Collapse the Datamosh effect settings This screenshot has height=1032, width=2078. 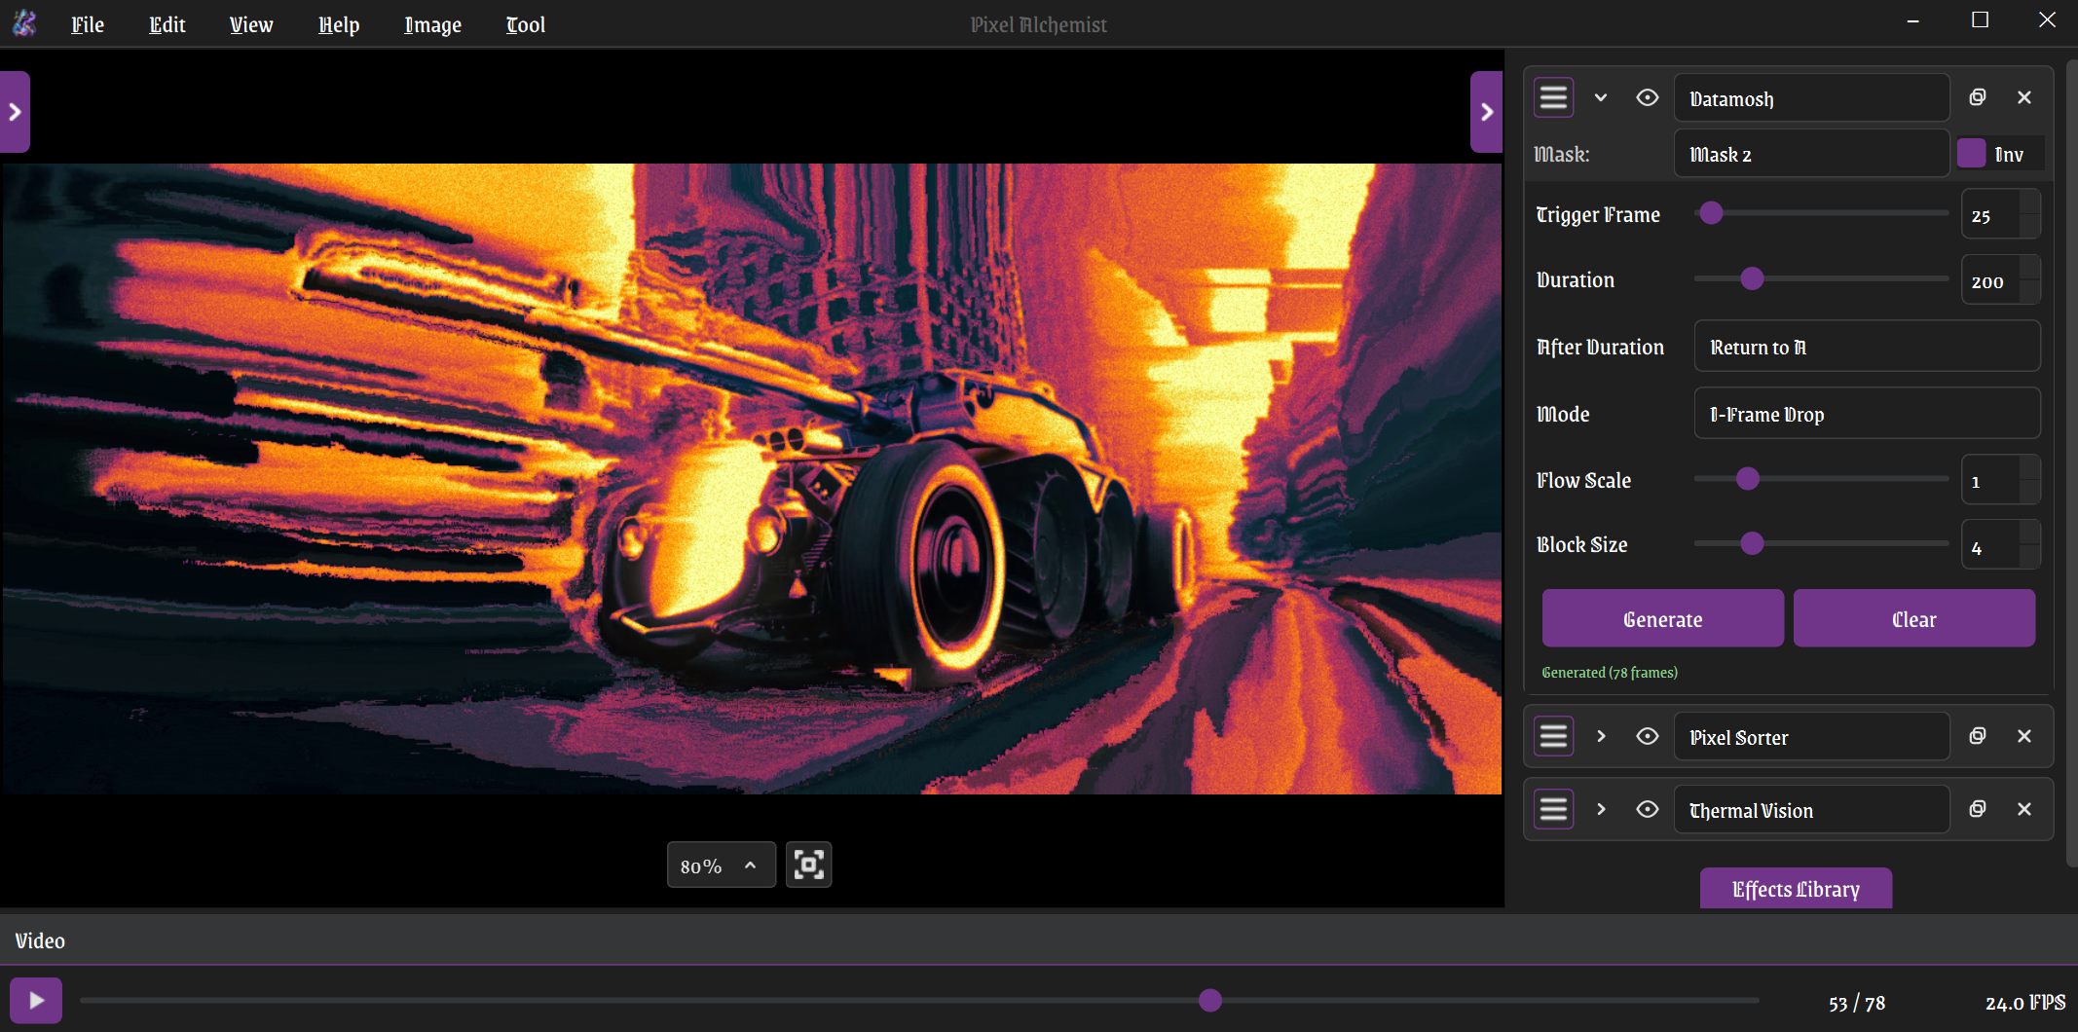click(x=1601, y=97)
